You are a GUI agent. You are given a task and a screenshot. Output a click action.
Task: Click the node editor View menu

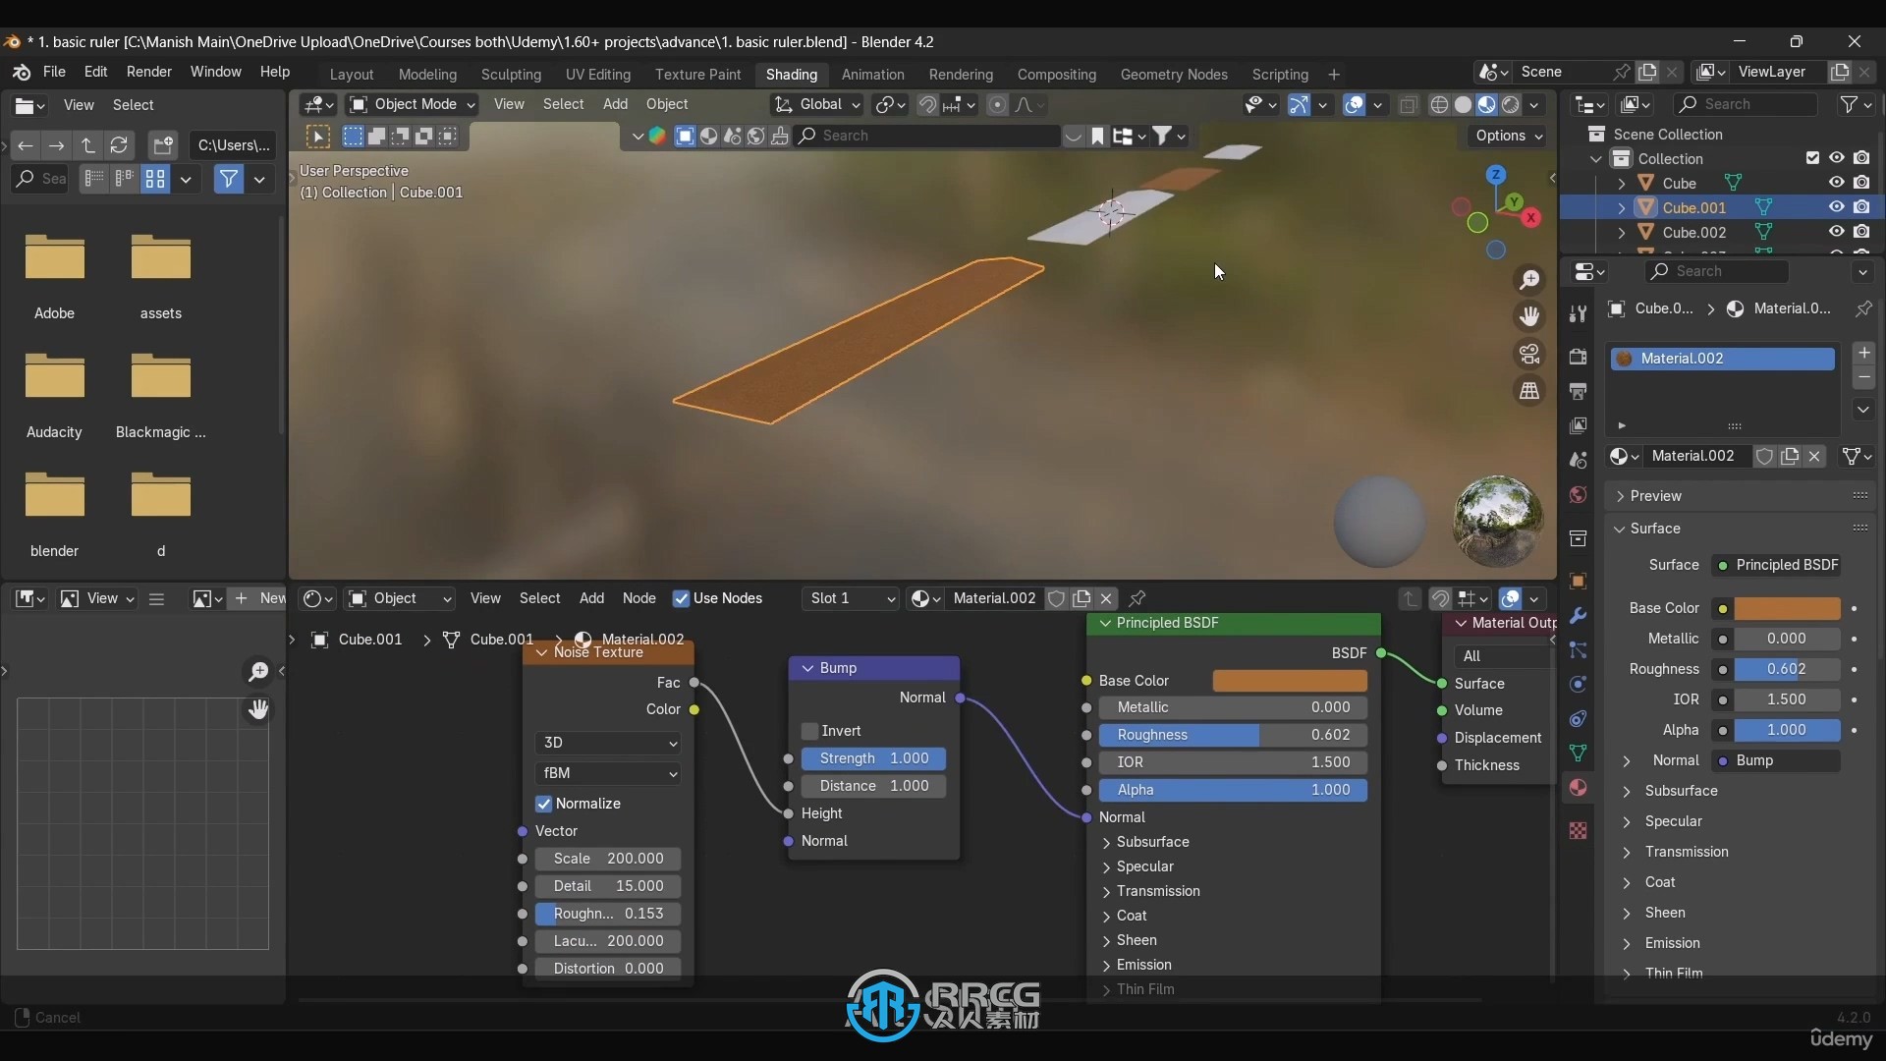484,597
